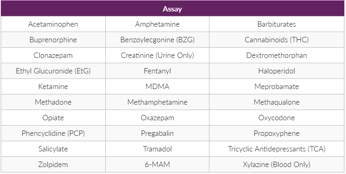Click the Amphetamine assay cell

pos(157,24)
